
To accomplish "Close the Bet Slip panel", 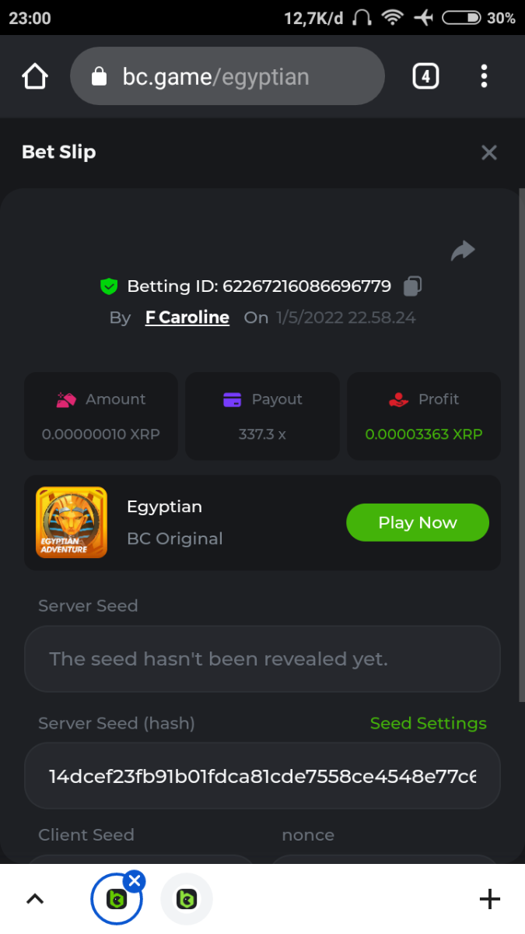I will pos(488,153).
